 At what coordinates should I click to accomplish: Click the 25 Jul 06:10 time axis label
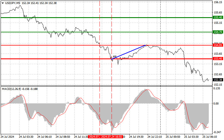210,137
